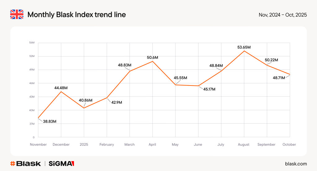
Task: Click the Blask logo
Action: [x=25, y=164]
